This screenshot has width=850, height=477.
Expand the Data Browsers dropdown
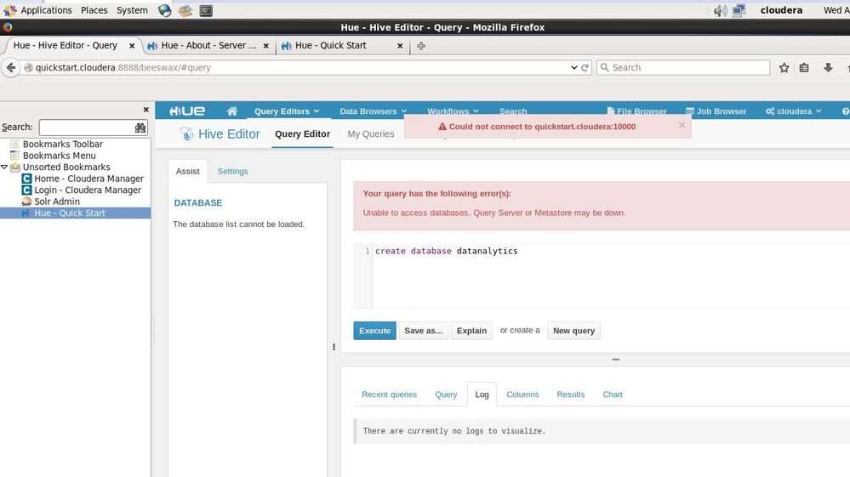click(373, 111)
